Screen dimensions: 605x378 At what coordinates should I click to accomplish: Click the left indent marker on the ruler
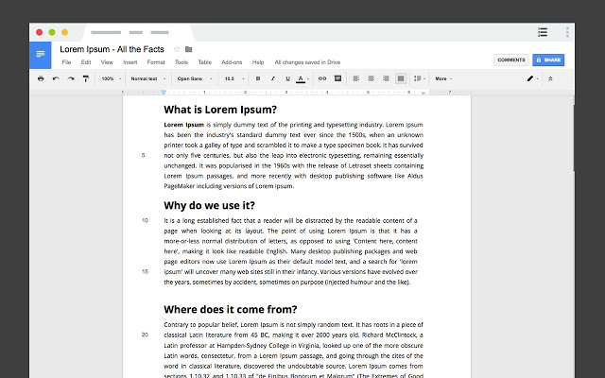pos(164,93)
